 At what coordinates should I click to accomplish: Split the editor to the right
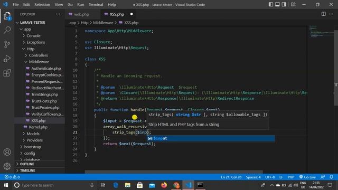pos(324,14)
